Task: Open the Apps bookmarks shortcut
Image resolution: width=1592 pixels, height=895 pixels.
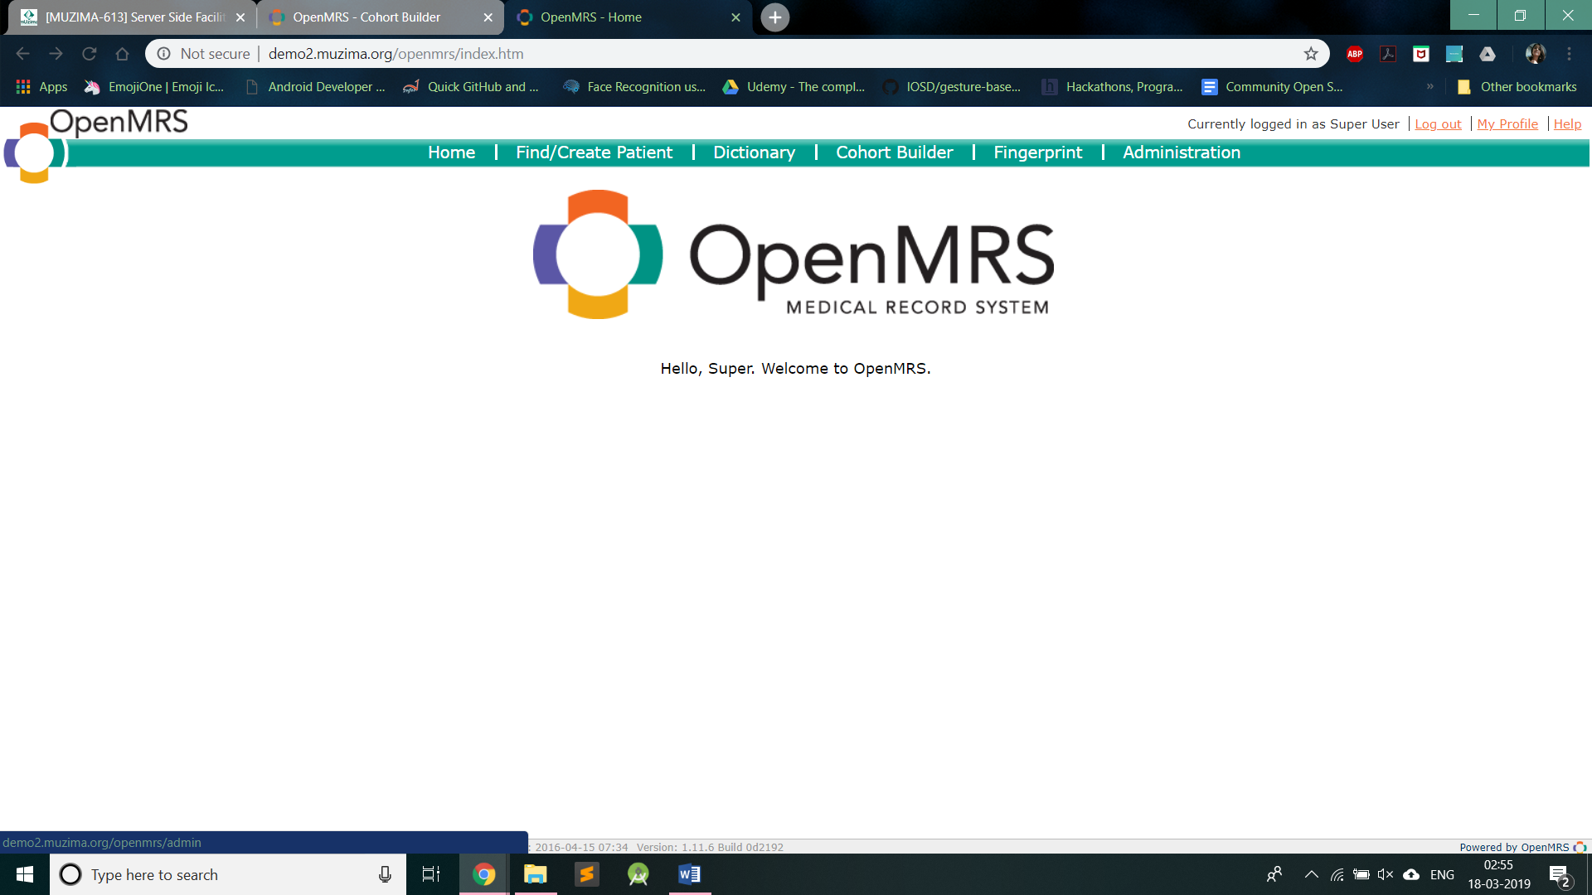Action: tap(41, 87)
